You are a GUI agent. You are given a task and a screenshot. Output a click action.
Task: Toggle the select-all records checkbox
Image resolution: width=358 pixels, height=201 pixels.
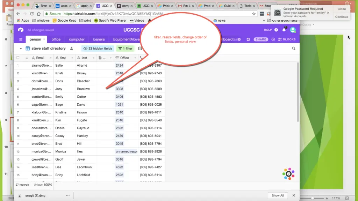pos(18,58)
